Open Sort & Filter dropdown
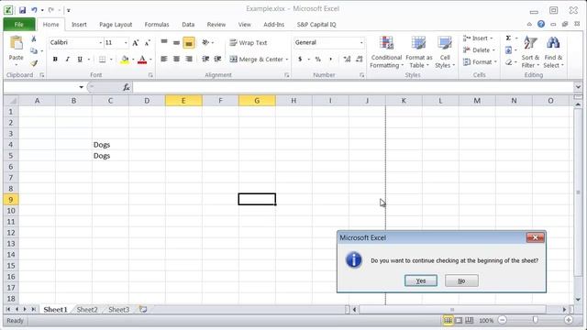 click(530, 52)
